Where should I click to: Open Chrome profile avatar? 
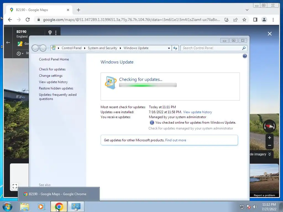[264, 20]
